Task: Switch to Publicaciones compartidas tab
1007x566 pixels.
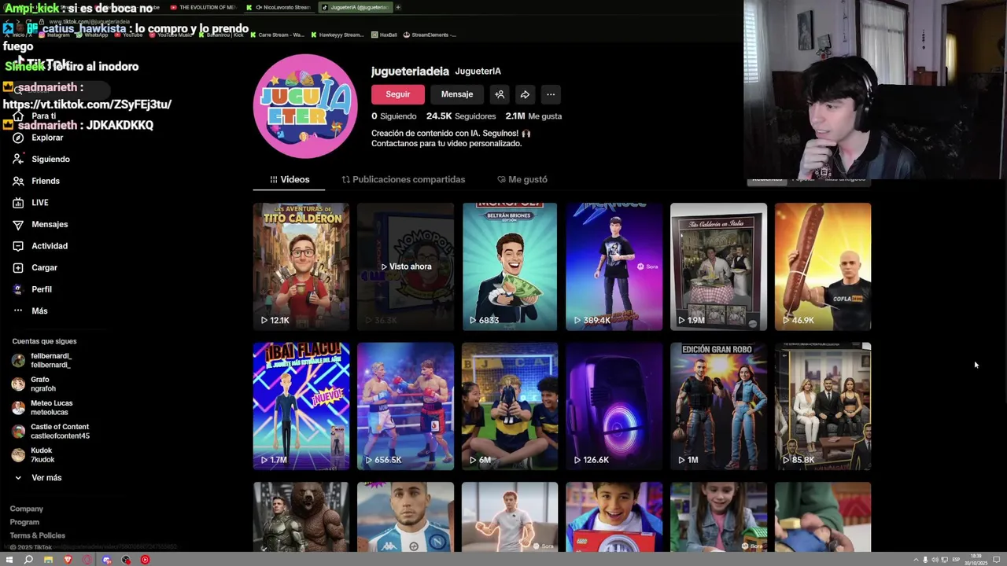Action: (404, 179)
